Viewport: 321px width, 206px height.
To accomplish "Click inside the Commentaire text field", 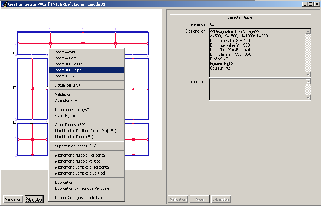I will coord(257,89).
